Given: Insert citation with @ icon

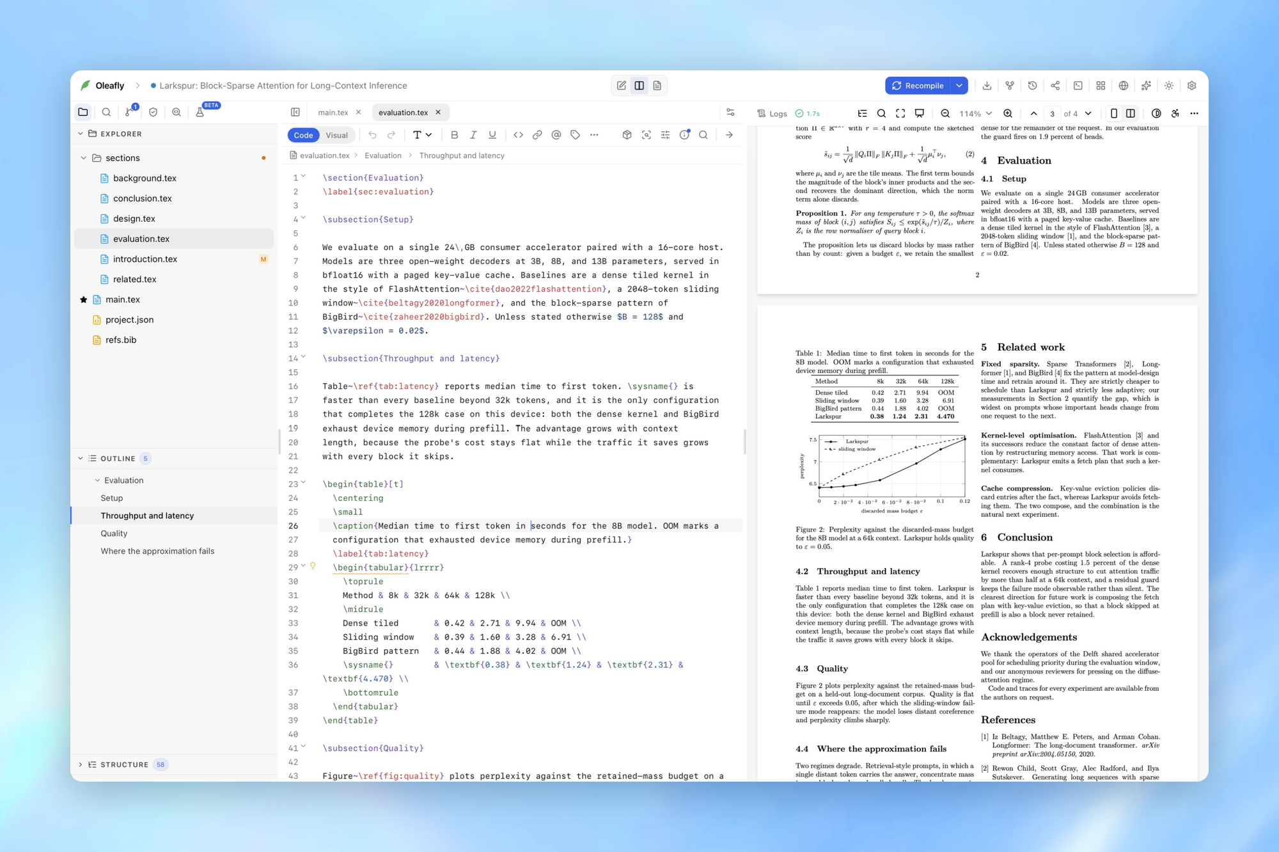Looking at the screenshot, I should coord(556,135).
